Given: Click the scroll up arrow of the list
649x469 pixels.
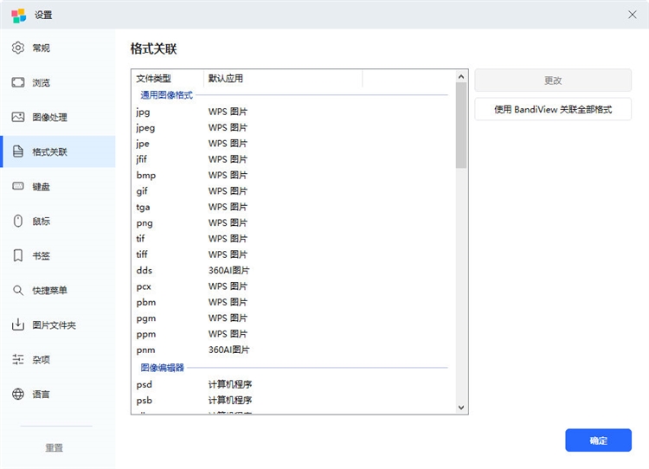Looking at the screenshot, I should click(x=461, y=76).
